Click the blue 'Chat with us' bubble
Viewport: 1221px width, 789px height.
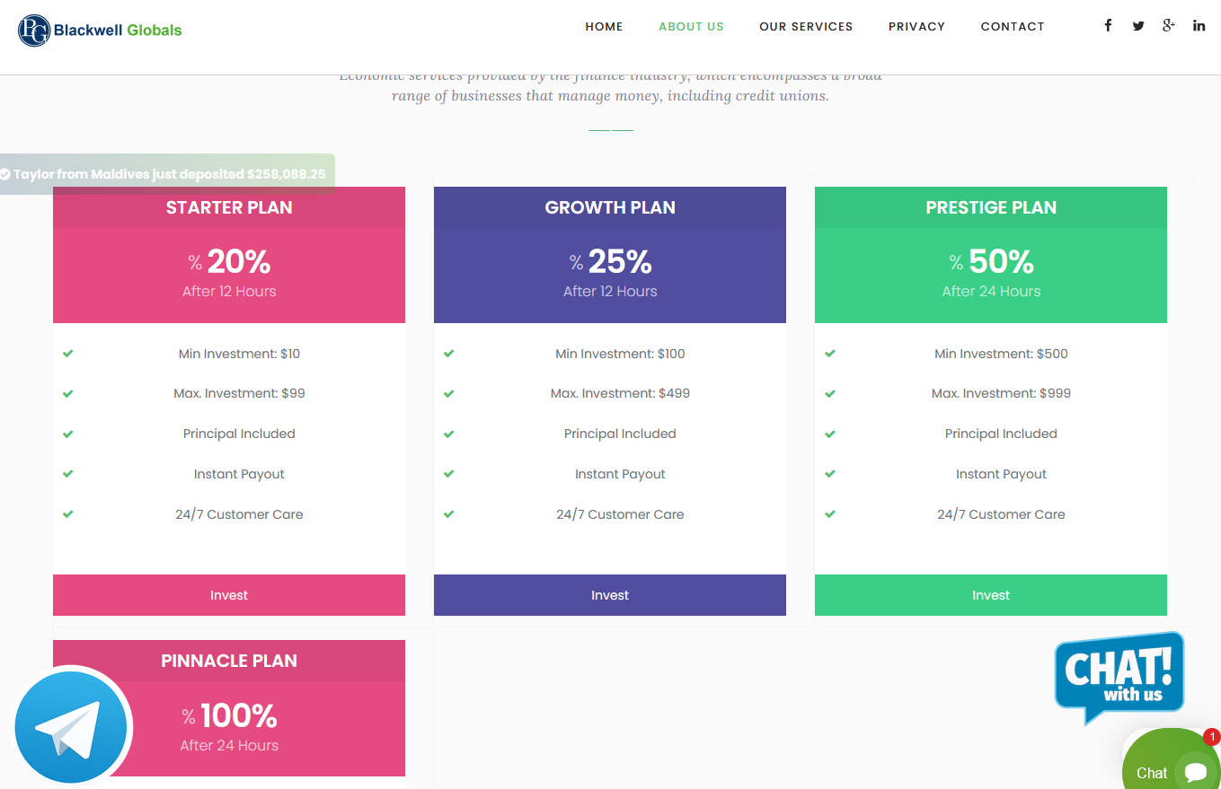[x=1119, y=678]
